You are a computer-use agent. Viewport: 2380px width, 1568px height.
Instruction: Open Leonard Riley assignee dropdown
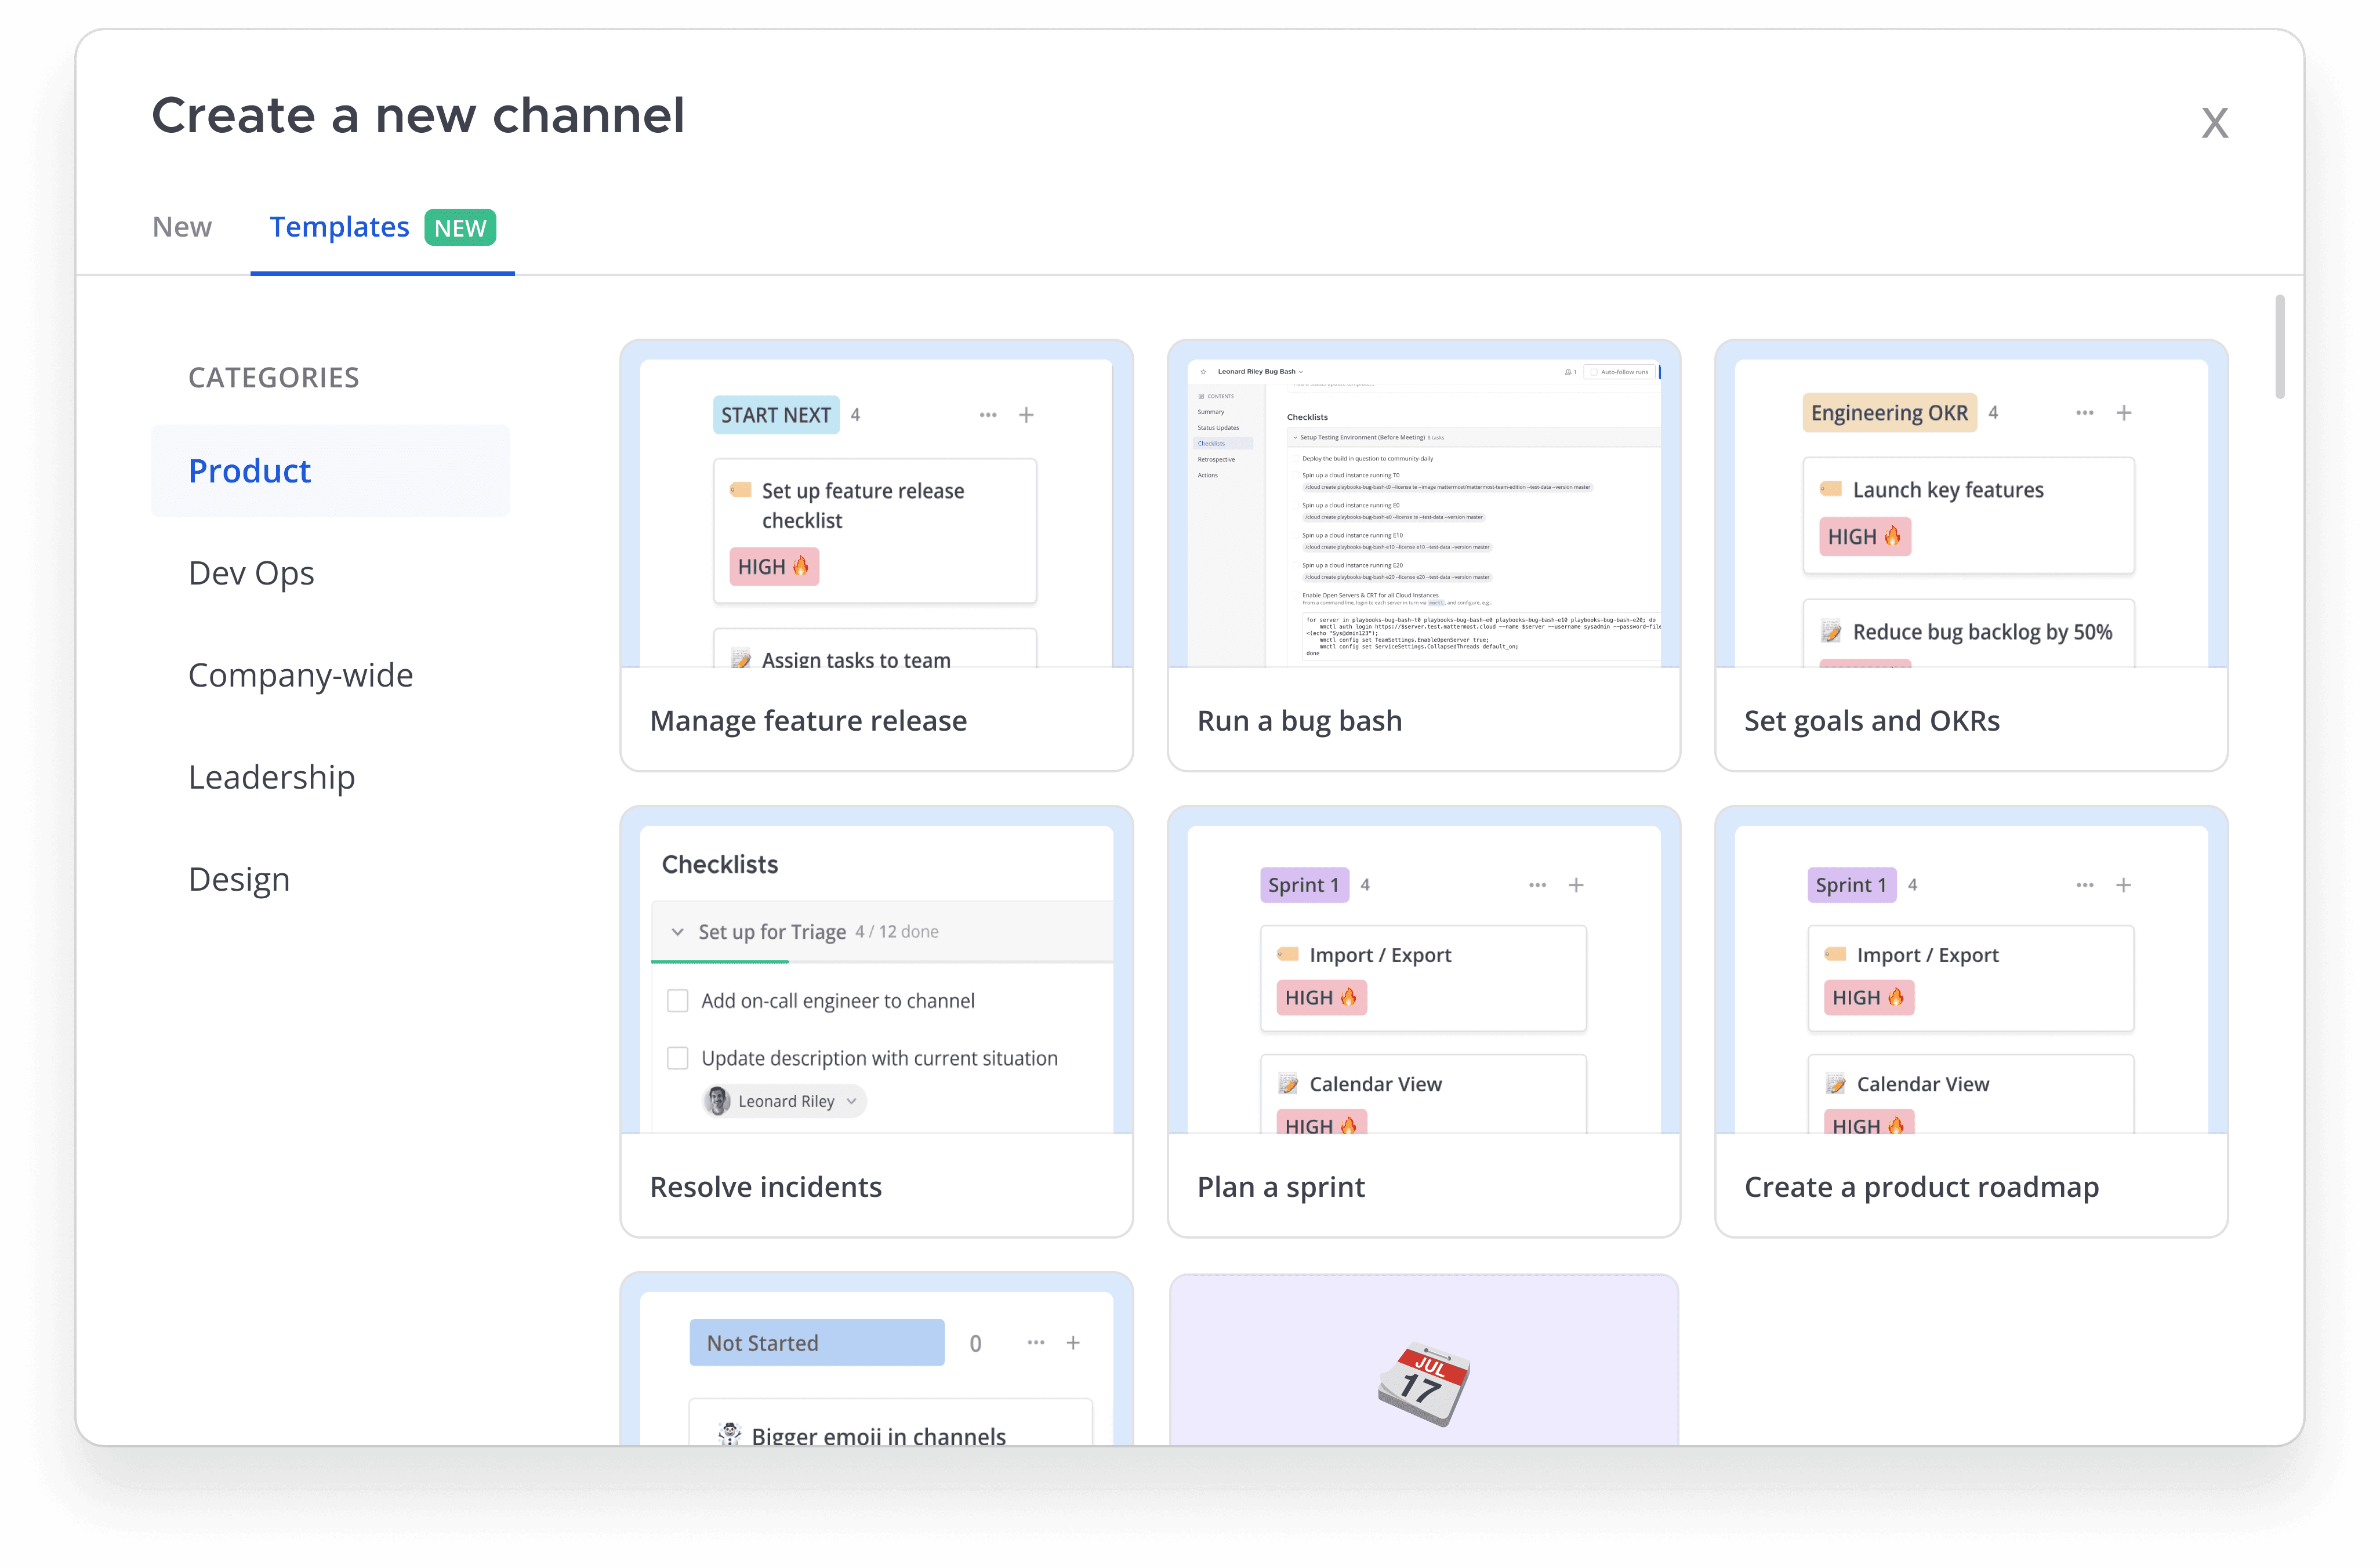785,1101
